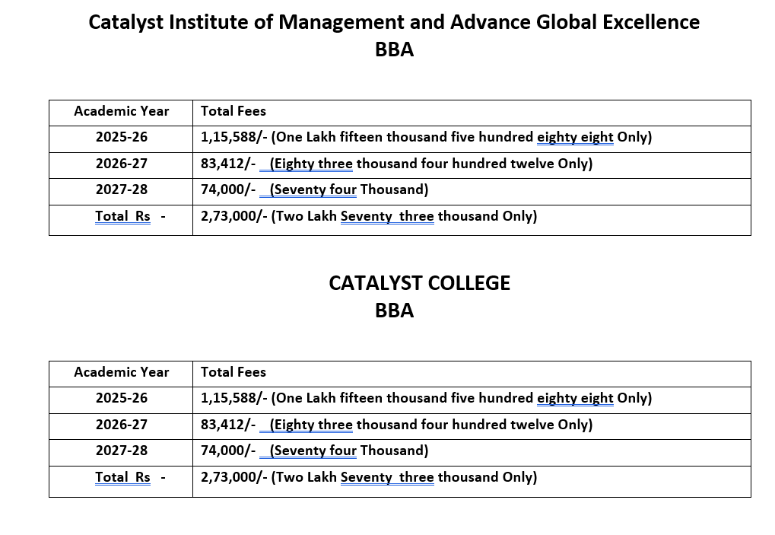Image resolution: width=775 pixels, height=535 pixels.
Task: Click the 2027-28 cell in the top table
Action: 122,189
